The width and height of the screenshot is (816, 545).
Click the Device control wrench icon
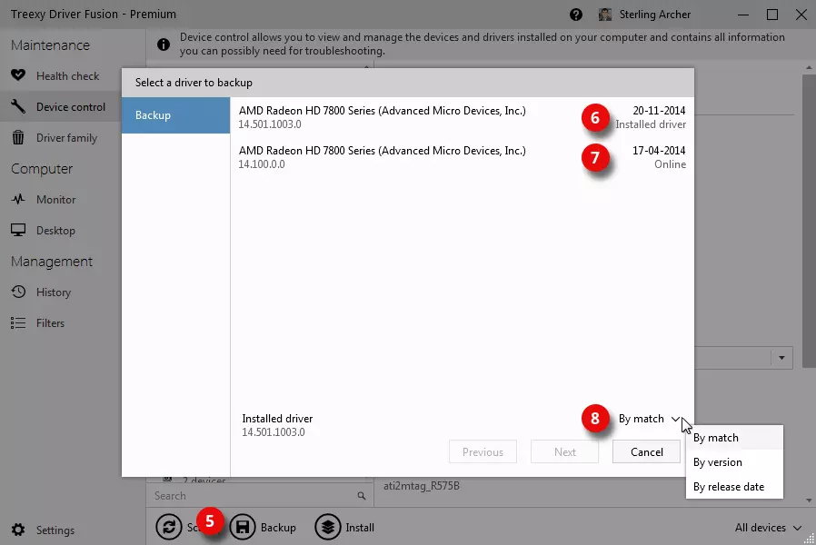[x=18, y=106]
